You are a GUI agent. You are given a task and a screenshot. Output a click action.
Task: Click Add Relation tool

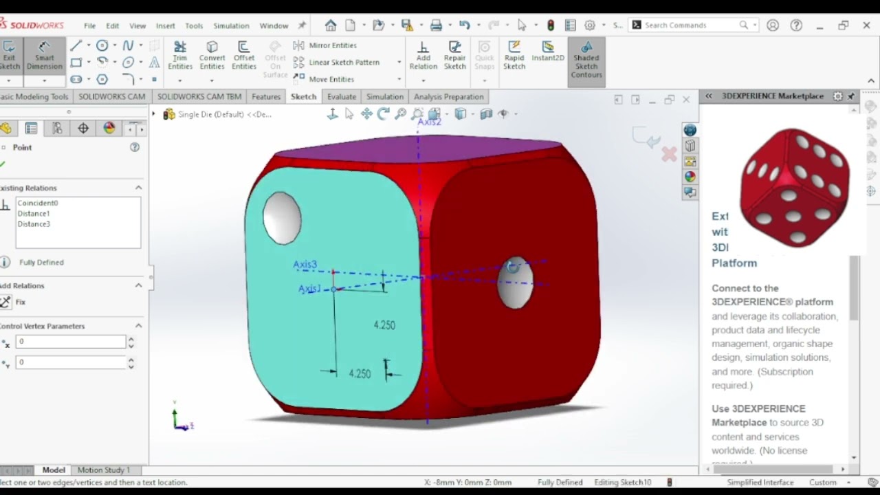423,55
